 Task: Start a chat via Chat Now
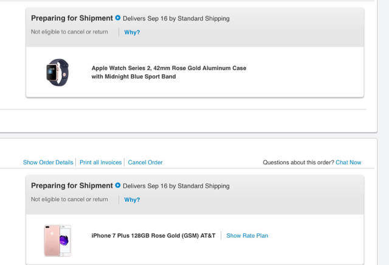348,162
